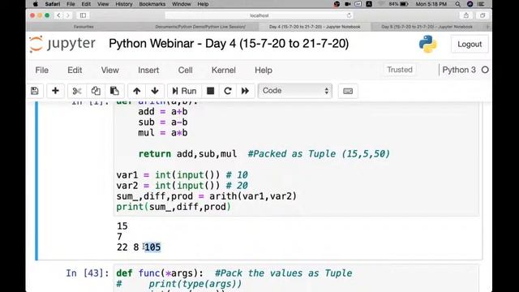Interrupt the kernel with the stop icon
Viewport: 519px width, 292px height.
click(211, 91)
